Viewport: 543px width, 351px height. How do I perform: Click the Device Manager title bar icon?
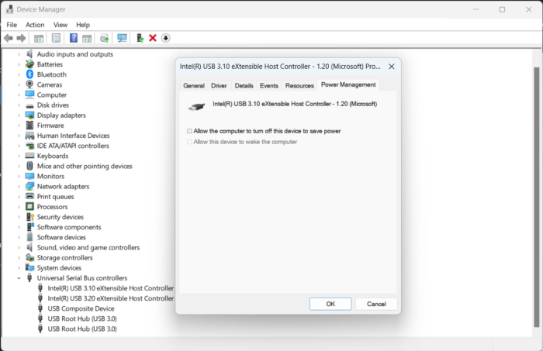[x=9, y=9]
